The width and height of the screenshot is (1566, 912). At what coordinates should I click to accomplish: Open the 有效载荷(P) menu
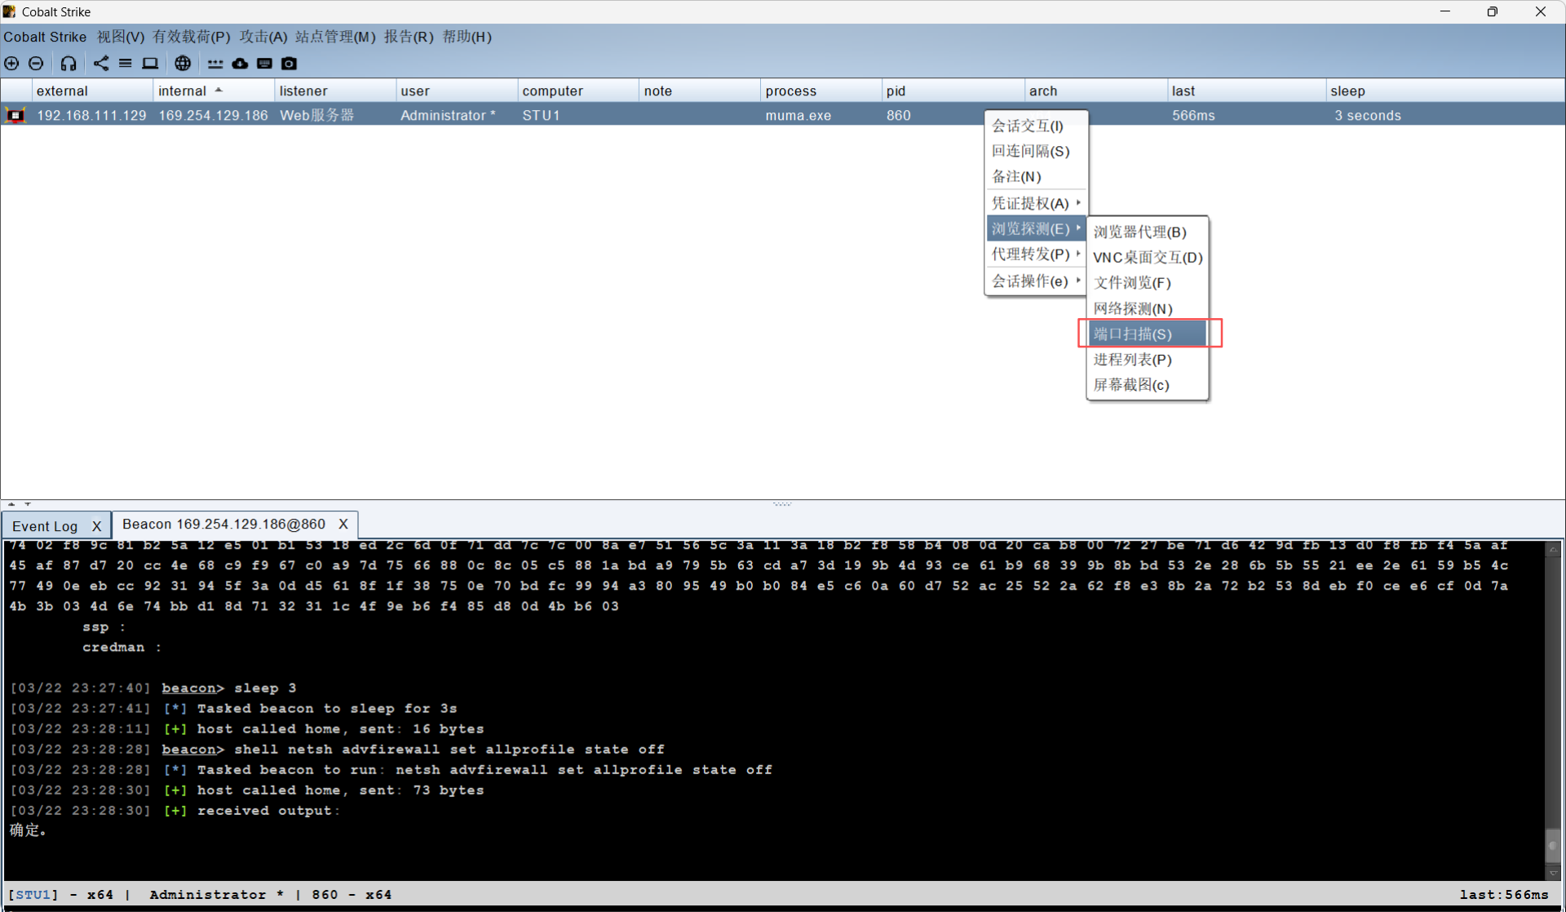[x=192, y=37]
